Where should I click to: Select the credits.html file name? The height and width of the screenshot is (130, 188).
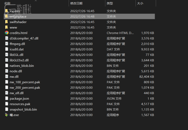pos(19,33)
